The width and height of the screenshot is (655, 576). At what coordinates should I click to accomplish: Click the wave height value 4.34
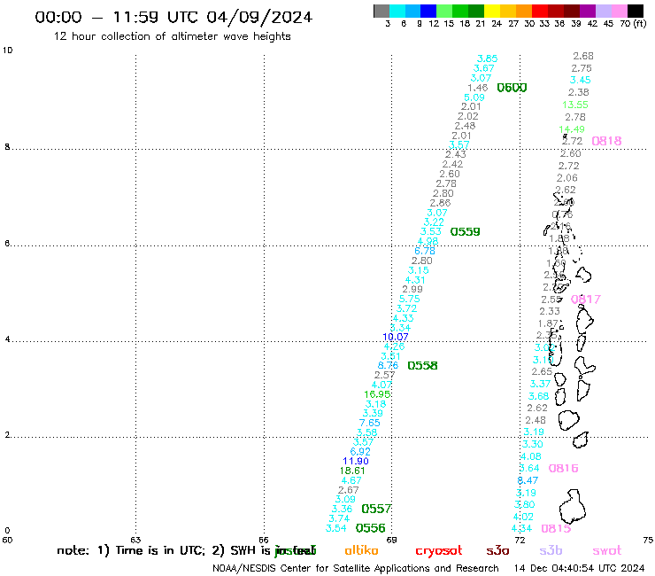(x=521, y=528)
